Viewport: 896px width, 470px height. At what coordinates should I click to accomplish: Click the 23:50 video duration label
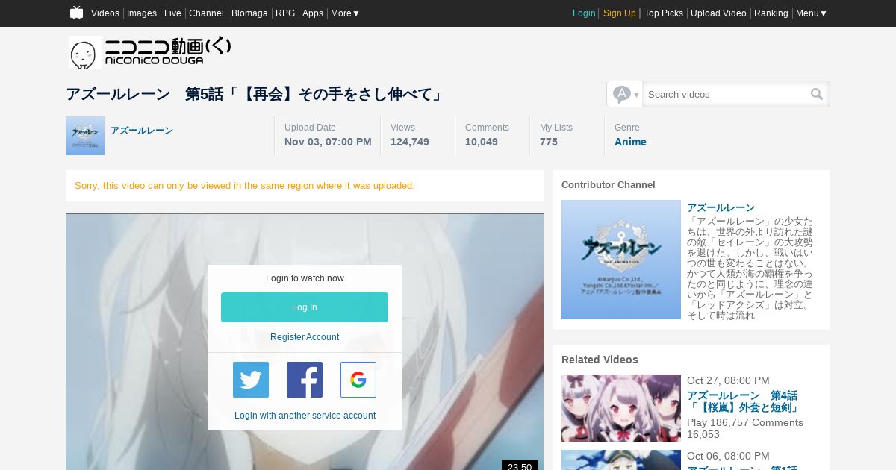tap(520, 466)
